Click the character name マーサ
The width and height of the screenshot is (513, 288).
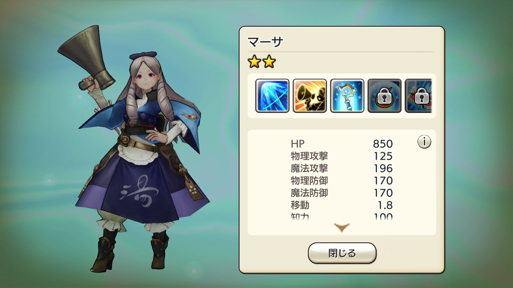tap(265, 42)
